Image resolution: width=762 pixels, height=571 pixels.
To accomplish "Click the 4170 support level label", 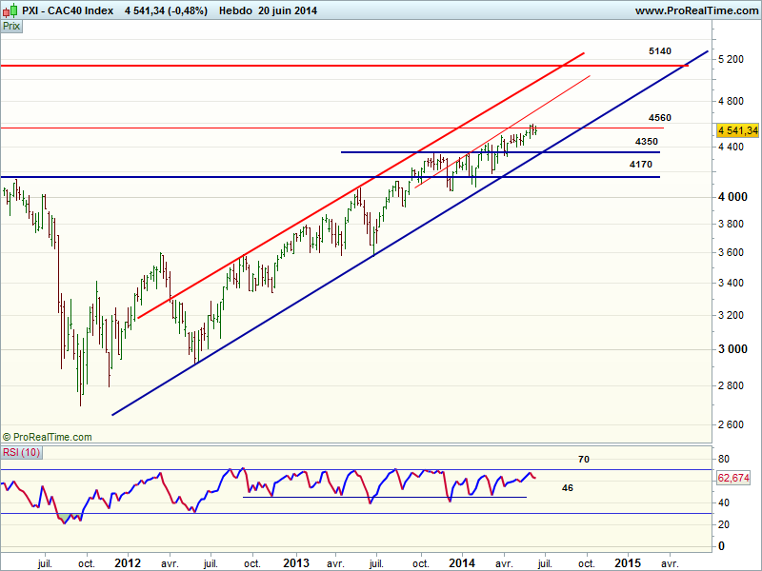I will pos(641,165).
